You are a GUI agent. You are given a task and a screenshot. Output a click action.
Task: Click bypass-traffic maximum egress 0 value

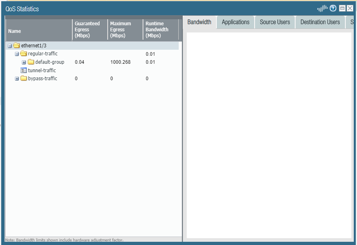tap(112, 79)
